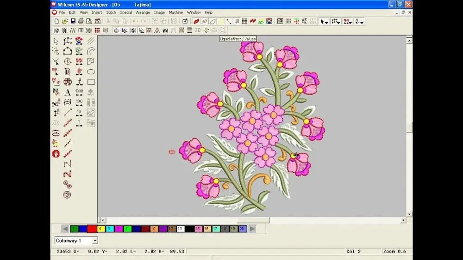This screenshot has height=260, width=463.
Task: Create a new design with the New icon
Action: click(56, 21)
